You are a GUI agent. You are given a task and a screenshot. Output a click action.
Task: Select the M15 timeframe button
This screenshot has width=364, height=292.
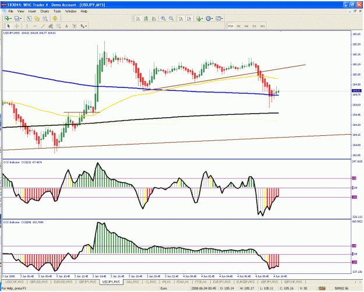click(x=231, y=26)
